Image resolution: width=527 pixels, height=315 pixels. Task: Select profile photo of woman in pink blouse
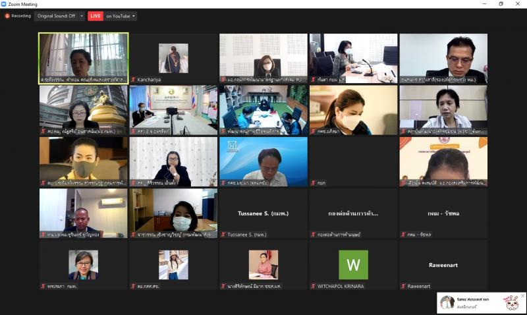tap(263, 264)
